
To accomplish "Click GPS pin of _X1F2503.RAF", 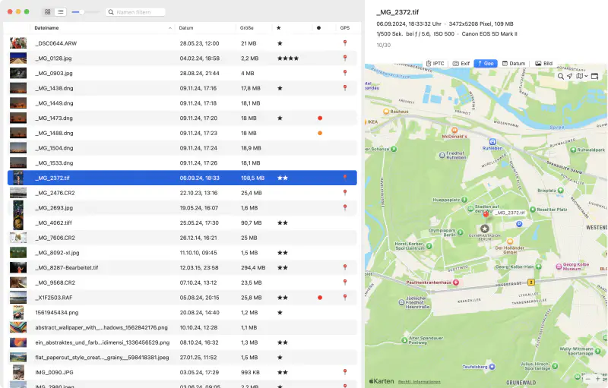I will (345, 298).
